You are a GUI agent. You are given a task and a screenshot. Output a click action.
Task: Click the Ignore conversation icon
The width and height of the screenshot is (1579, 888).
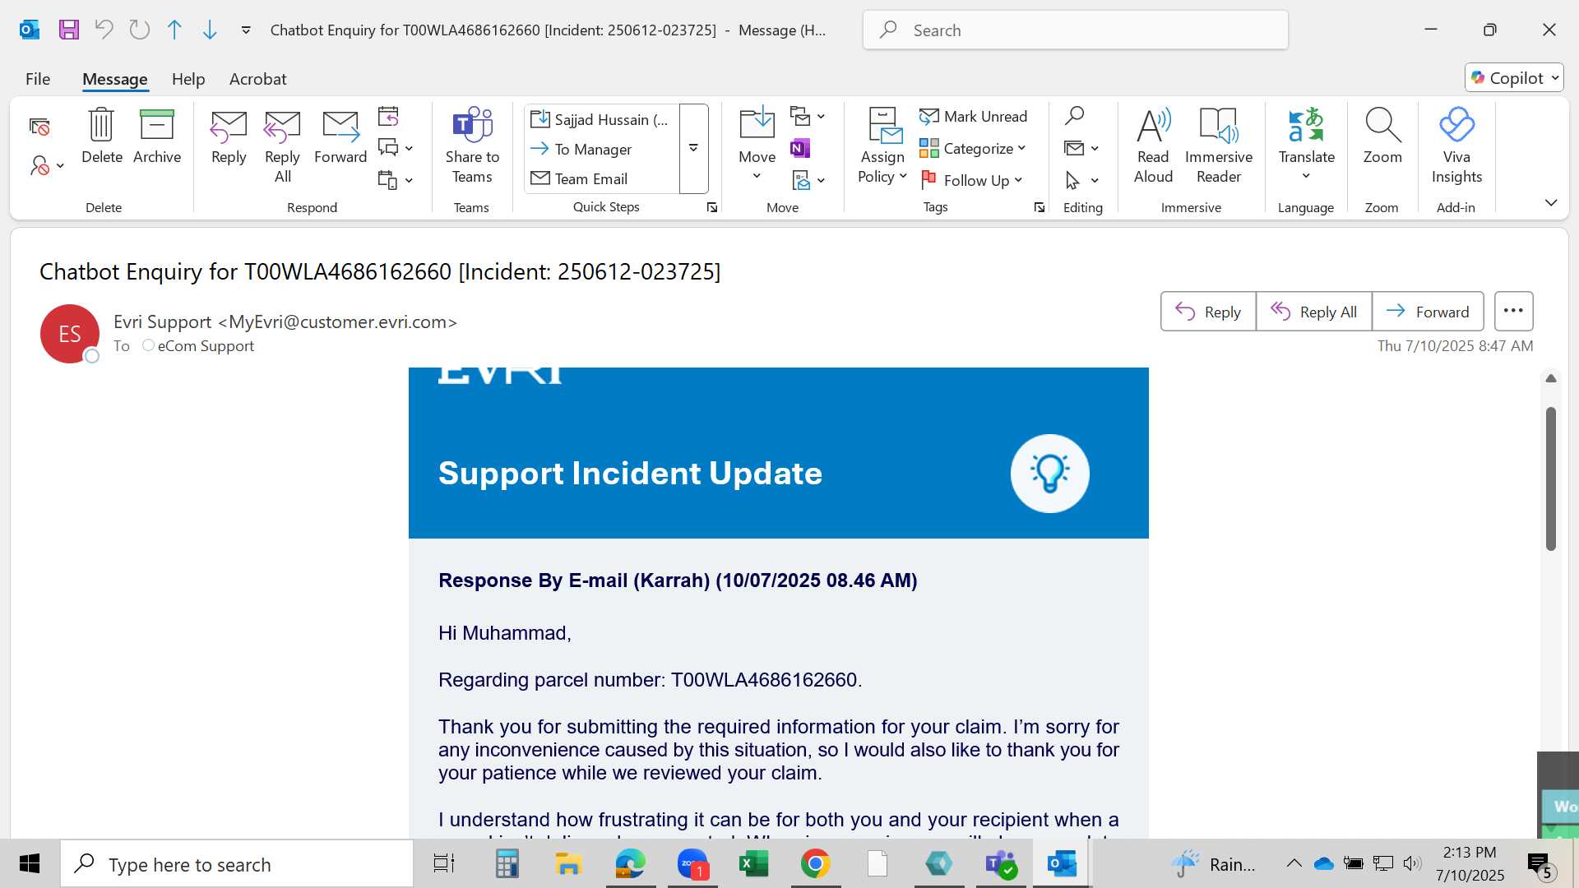39,127
